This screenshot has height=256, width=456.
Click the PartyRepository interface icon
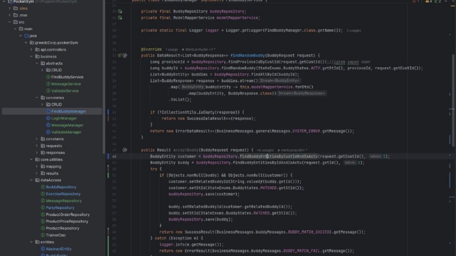(43, 208)
